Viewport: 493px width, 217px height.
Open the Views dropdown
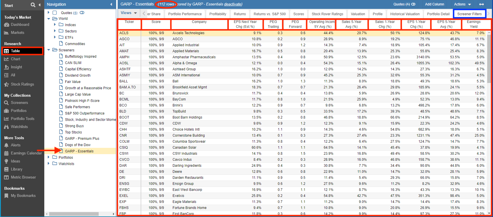click(129, 13)
